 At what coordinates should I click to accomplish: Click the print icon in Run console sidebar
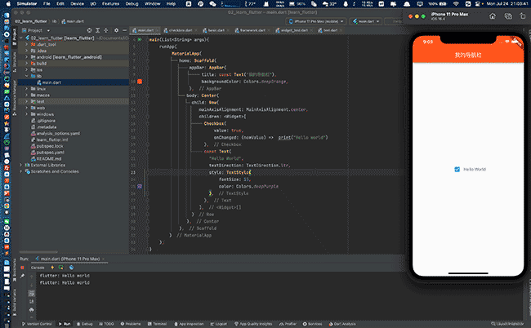(x=32, y=309)
